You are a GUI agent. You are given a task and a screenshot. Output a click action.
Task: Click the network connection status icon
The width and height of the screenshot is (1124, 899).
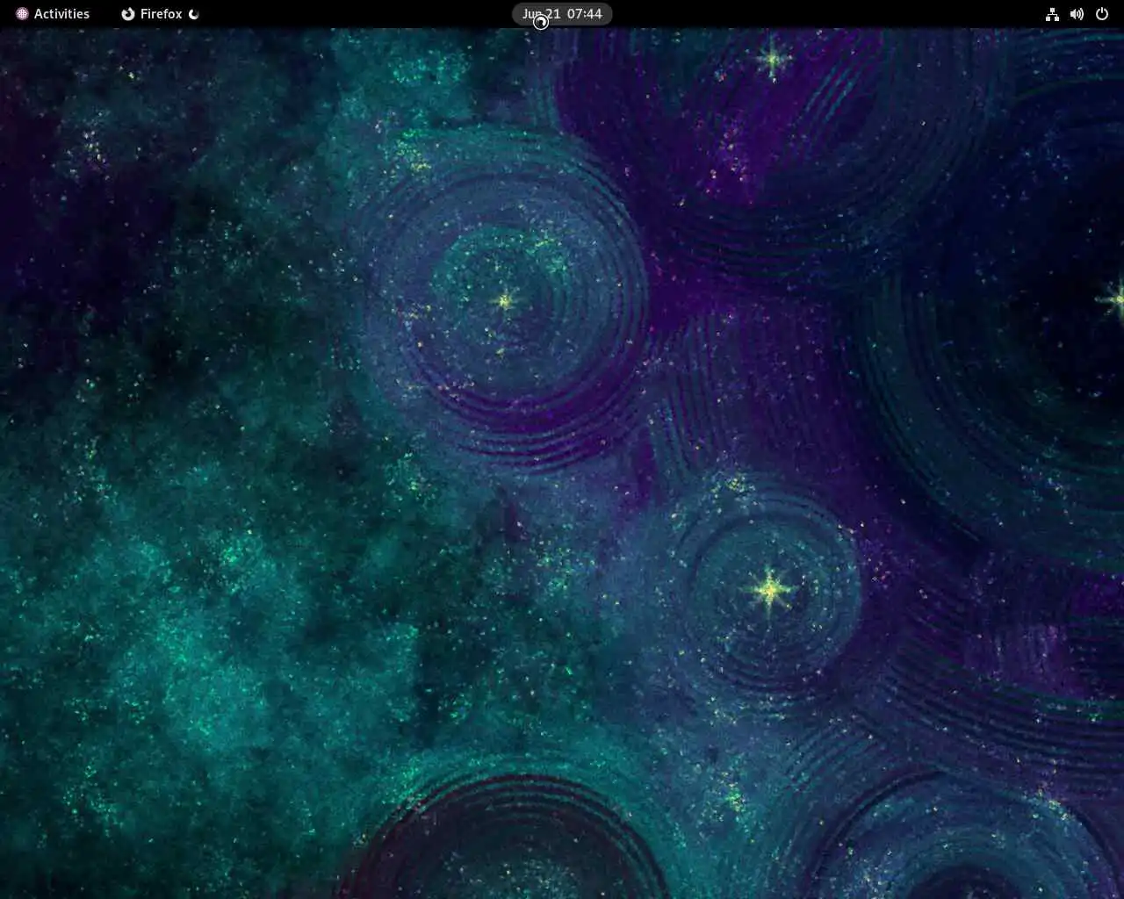[1052, 14]
